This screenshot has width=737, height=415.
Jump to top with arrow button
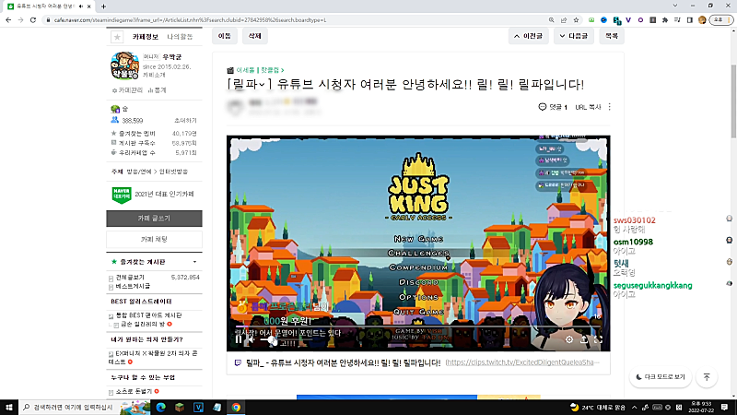point(707,377)
